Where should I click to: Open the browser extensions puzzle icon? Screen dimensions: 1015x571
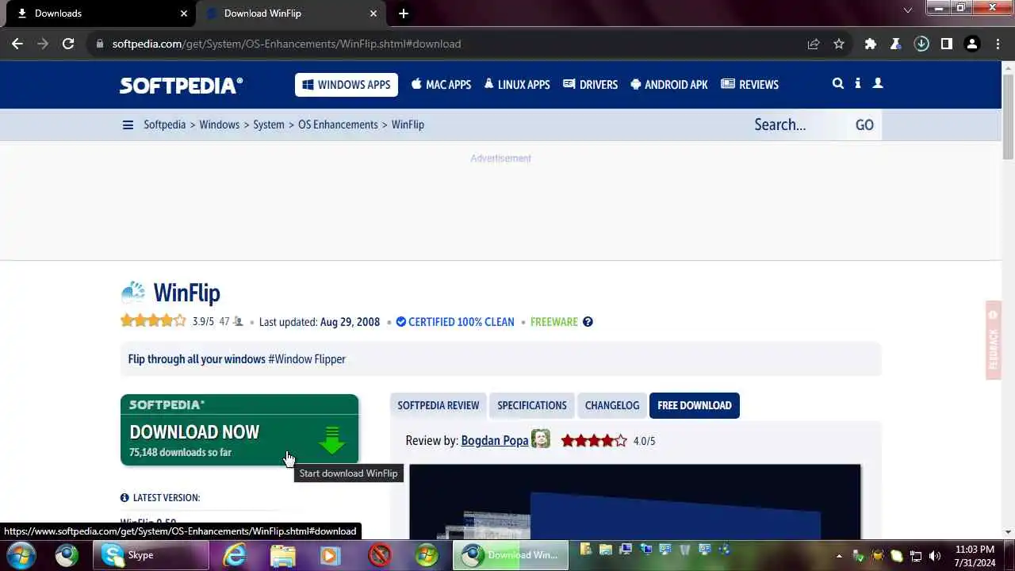point(871,44)
